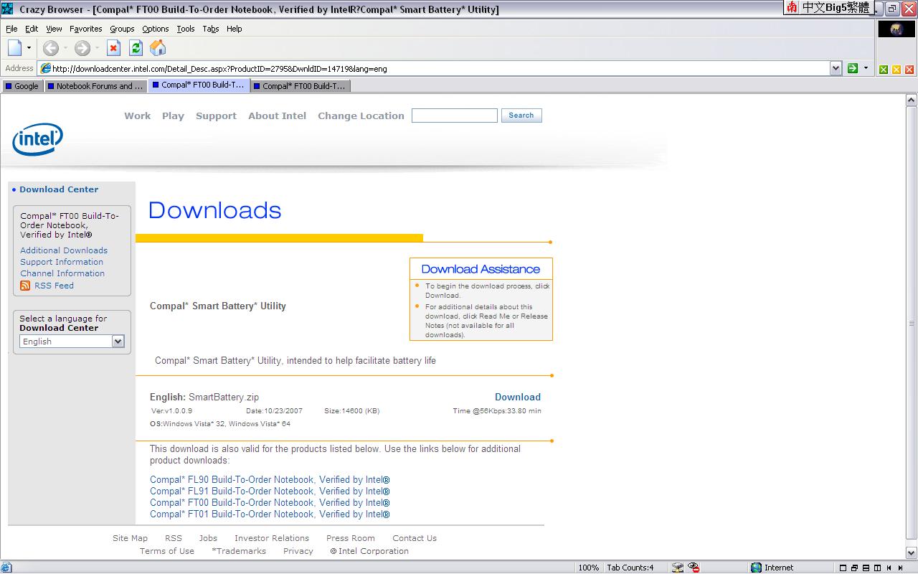This screenshot has width=918, height=574.
Task: Switch to the last Compal FT00 tab
Action: 300,86
